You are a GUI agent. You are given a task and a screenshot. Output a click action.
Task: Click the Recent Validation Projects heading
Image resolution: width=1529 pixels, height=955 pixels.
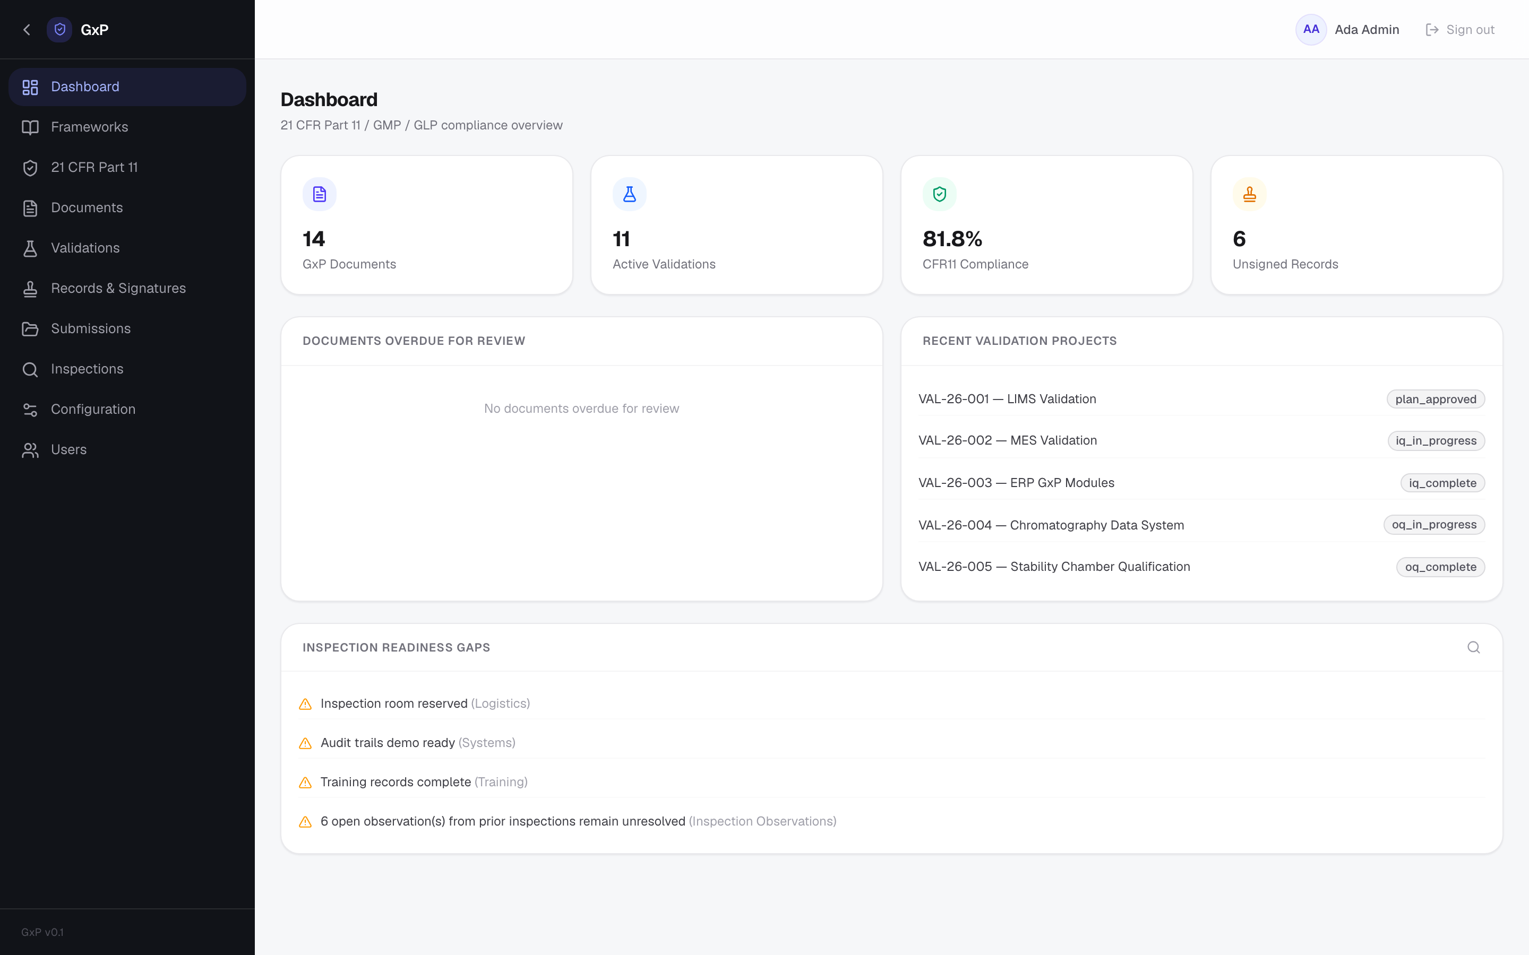[1019, 341]
